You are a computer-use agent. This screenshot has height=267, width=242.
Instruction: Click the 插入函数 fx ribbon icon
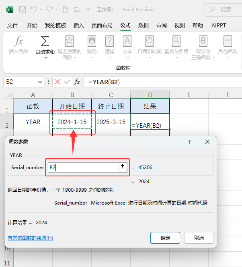tap(18, 41)
